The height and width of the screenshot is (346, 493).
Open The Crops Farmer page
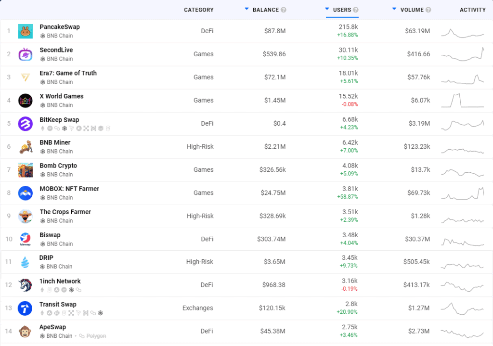click(65, 212)
